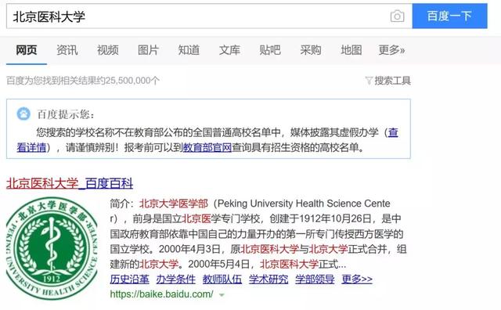This screenshot has width=501, height=310.
Task: Click the 更多>> sublink under the result
Action: 357,279
